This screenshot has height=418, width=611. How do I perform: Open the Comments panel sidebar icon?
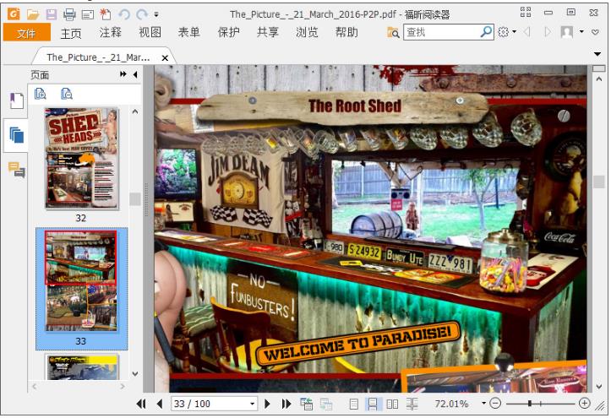click(x=16, y=170)
